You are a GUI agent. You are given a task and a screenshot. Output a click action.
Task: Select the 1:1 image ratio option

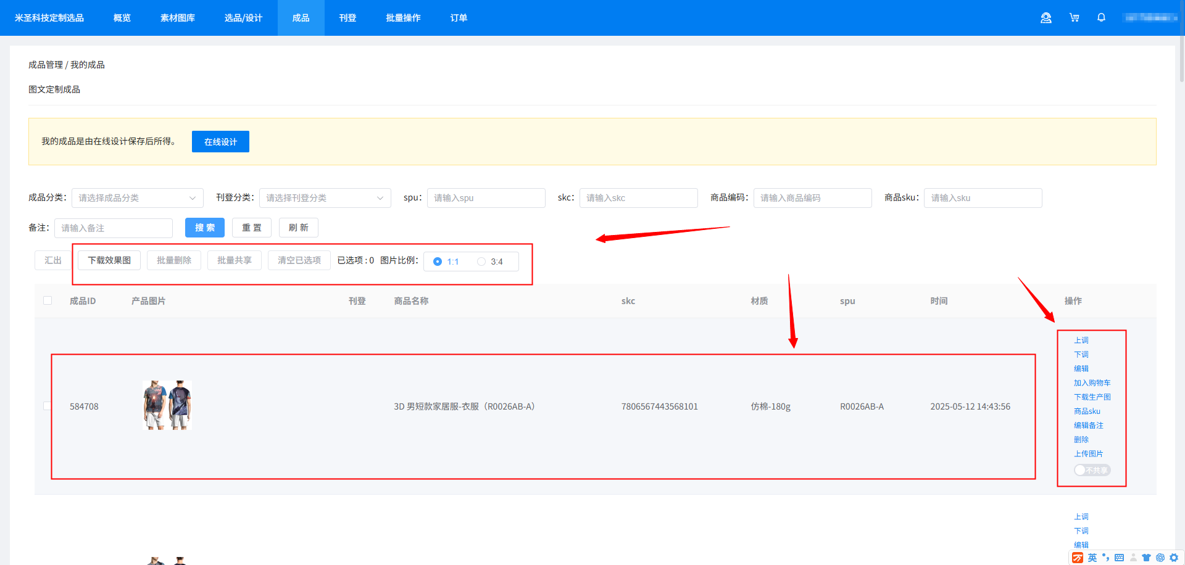[438, 262]
